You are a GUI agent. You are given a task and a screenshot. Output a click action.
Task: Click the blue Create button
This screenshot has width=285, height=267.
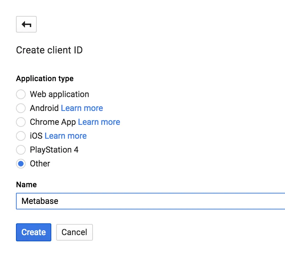click(x=34, y=232)
